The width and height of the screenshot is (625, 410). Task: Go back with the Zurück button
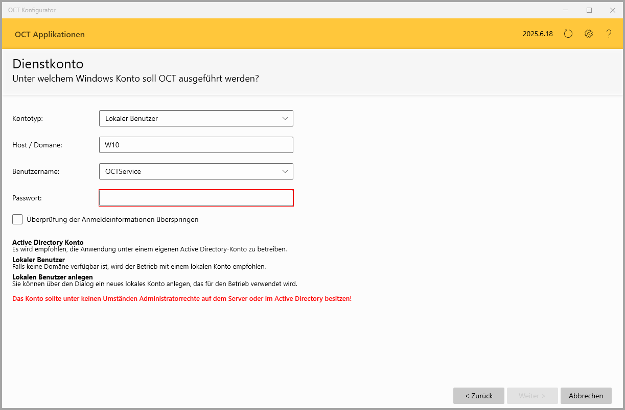478,396
